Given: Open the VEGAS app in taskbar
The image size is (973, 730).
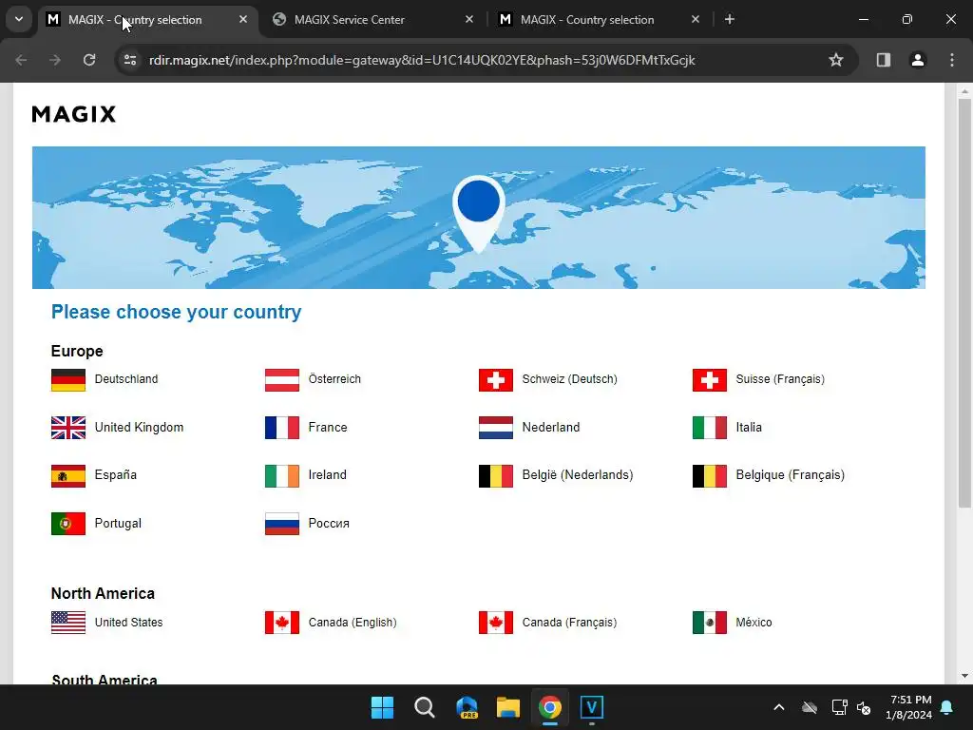Looking at the screenshot, I should tap(591, 707).
